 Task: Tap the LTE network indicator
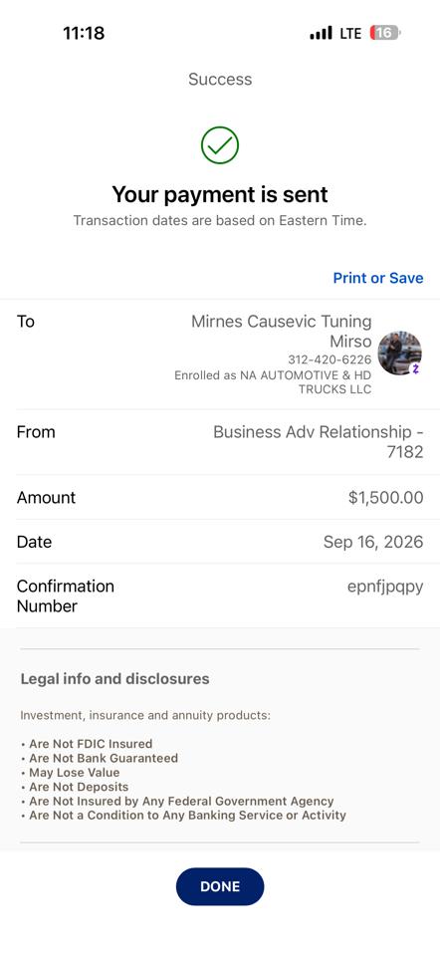click(350, 33)
